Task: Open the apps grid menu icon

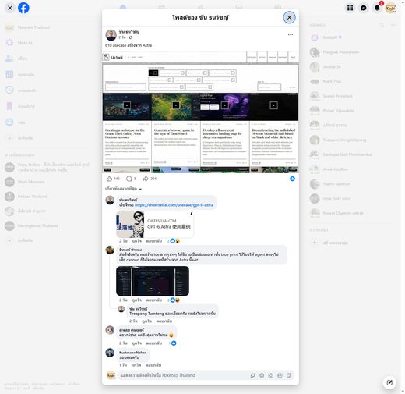Action: click(350, 8)
